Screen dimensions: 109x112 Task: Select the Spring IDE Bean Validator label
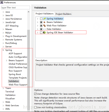60,32
